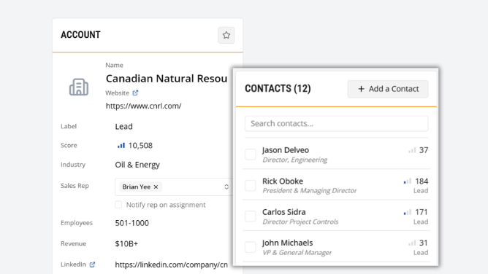
Task: Select the Jason Delveo contact checkbox
Action: (251, 154)
